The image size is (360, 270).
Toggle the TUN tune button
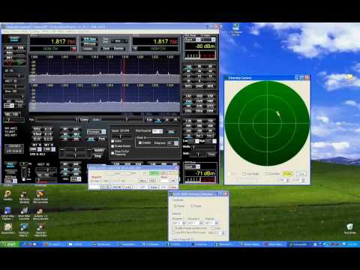tap(20, 48)
